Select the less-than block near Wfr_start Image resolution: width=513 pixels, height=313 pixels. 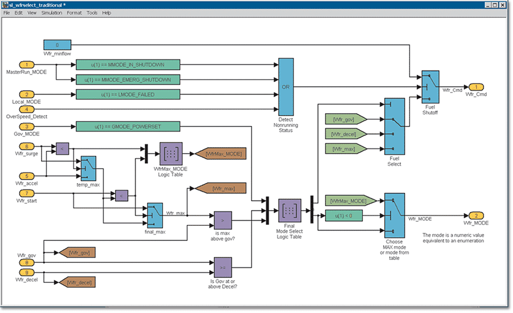coord(121,196)
